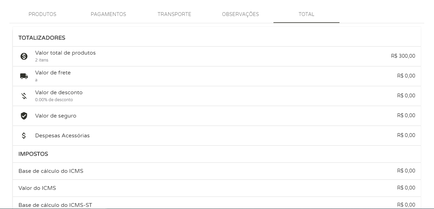Click the Valor de seguro label

(56, 116)
